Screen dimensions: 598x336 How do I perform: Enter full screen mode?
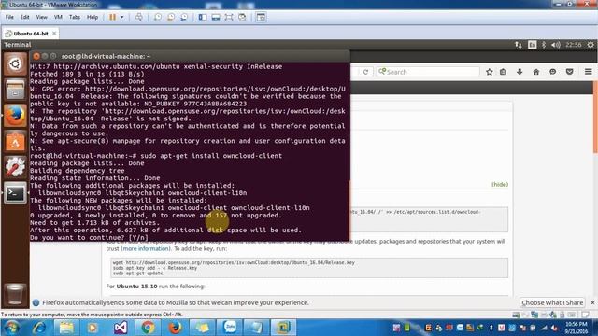[229, 17]
